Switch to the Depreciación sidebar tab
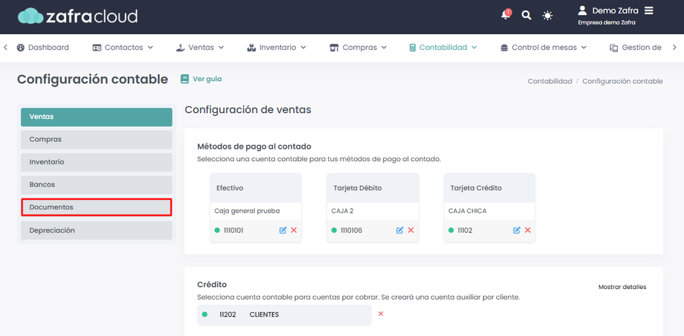Image resolution: width=684 pixels, height=336 pixels. 97,230
